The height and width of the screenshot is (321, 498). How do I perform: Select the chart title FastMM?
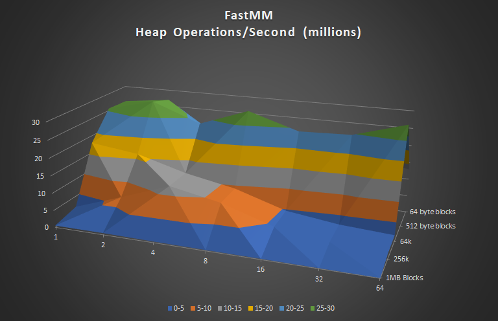point(249,16)
